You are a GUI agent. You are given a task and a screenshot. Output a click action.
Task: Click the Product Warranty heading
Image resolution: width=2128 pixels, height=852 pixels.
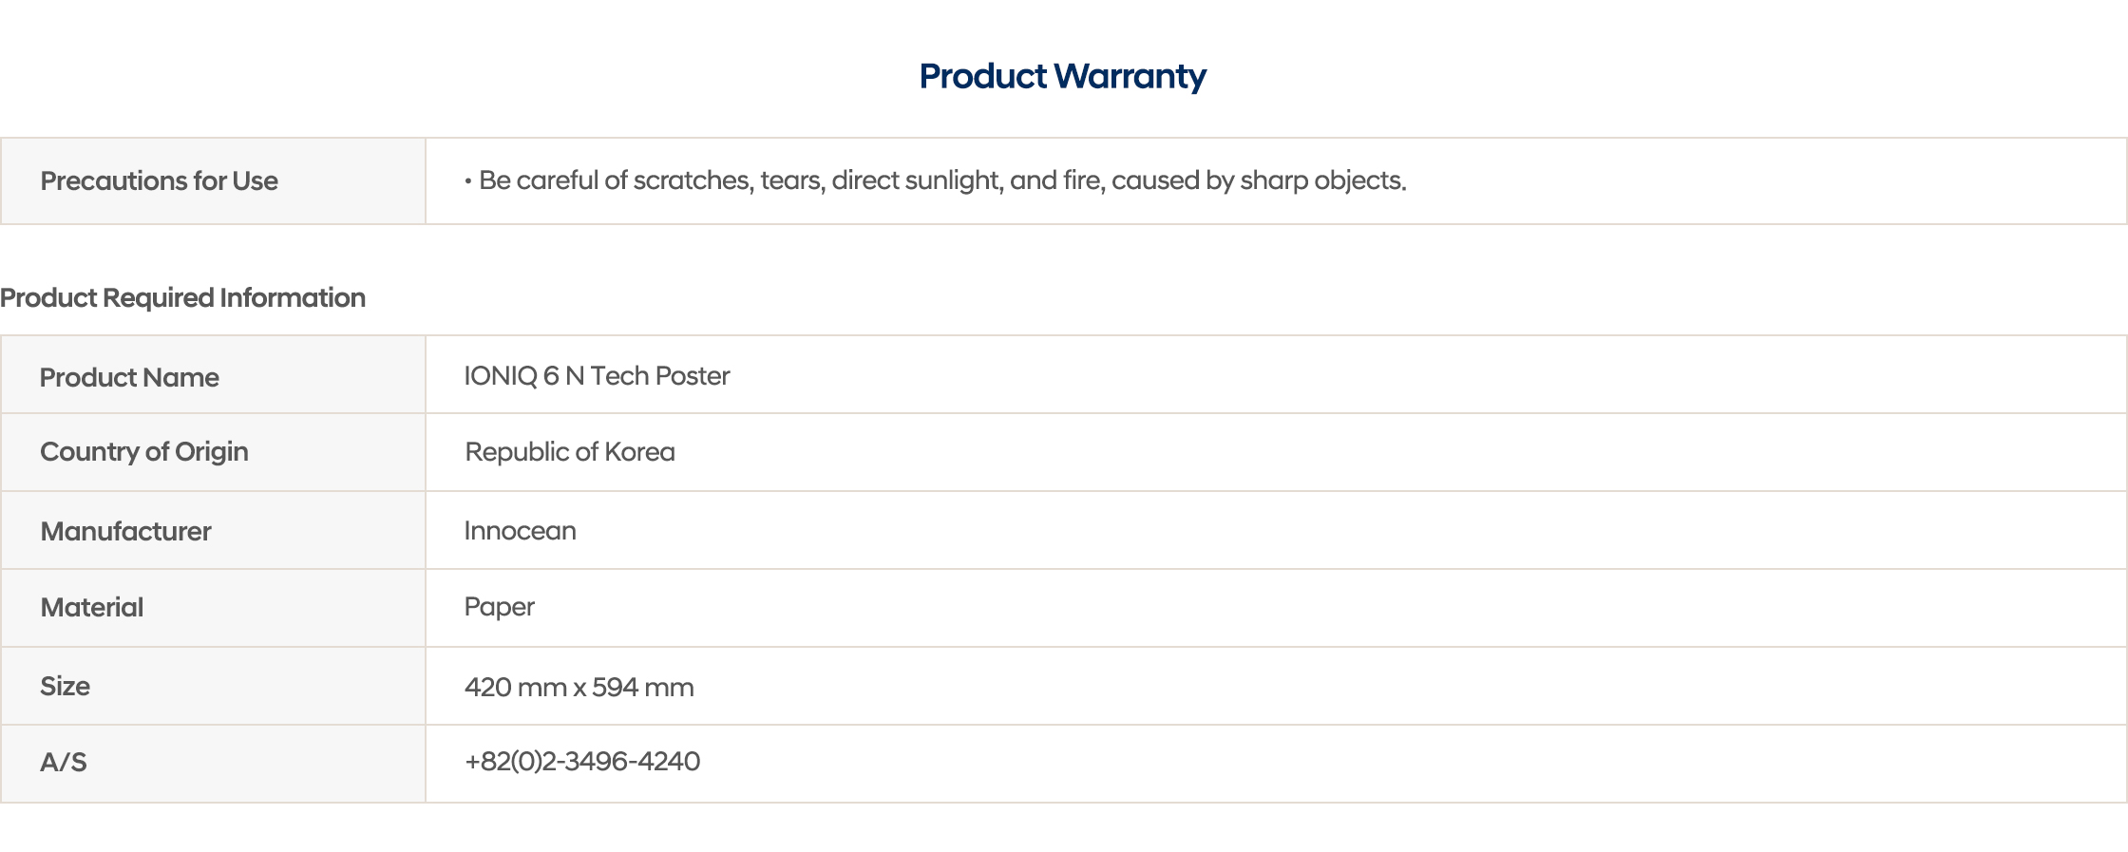[x=1062, y=76]
